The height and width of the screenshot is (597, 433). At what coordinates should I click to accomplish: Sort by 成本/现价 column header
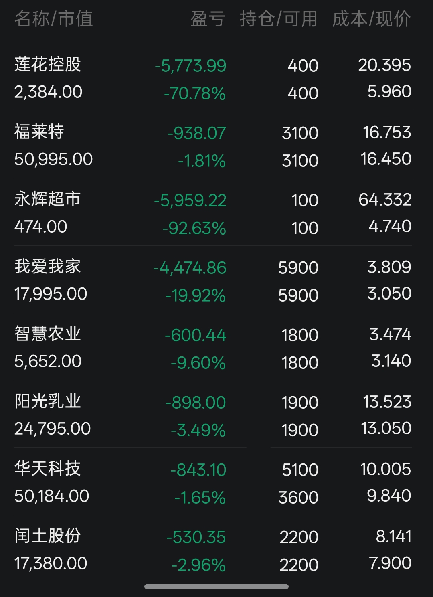[x=372, y=19]
